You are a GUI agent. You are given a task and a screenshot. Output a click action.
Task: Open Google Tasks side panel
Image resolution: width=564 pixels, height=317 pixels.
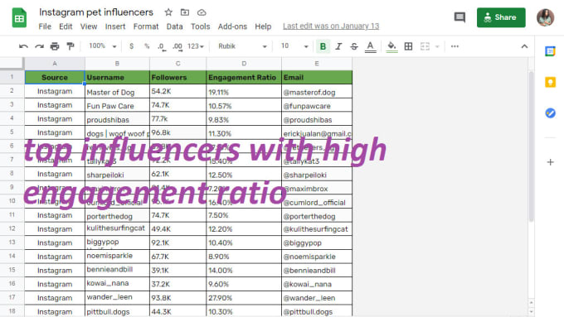(x=550, y=113)
